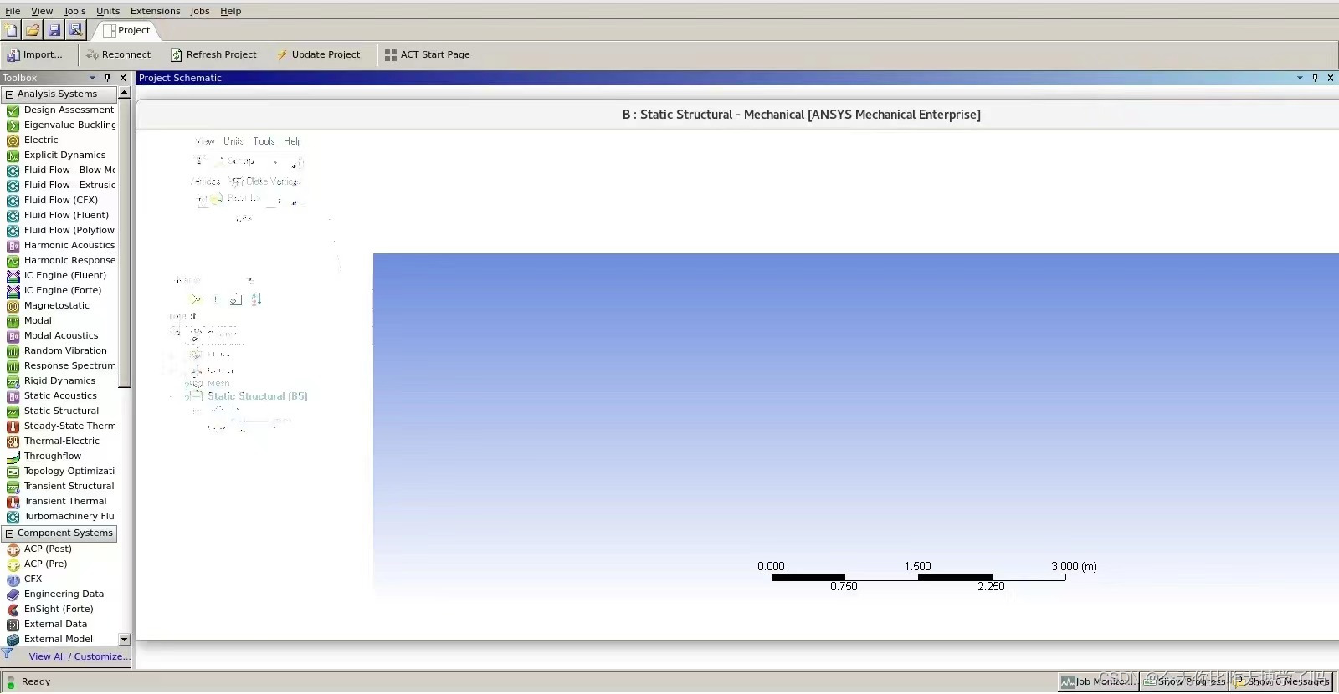Switch to the Project tab
This screenshot has height=694, width=1339.
point(126,30)
